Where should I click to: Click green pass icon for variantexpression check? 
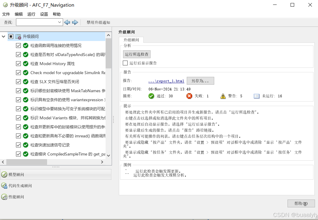[26, 100]
